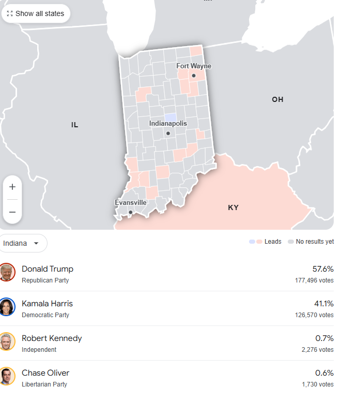Screen dimensions: 342x401
Task: Select the Indianapolis city marker dot
Action: (168, 133)
